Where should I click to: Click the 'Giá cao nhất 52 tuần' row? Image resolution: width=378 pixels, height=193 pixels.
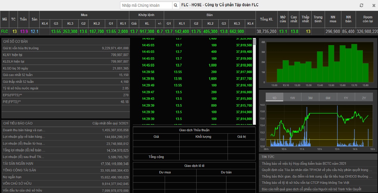[66, 75]
